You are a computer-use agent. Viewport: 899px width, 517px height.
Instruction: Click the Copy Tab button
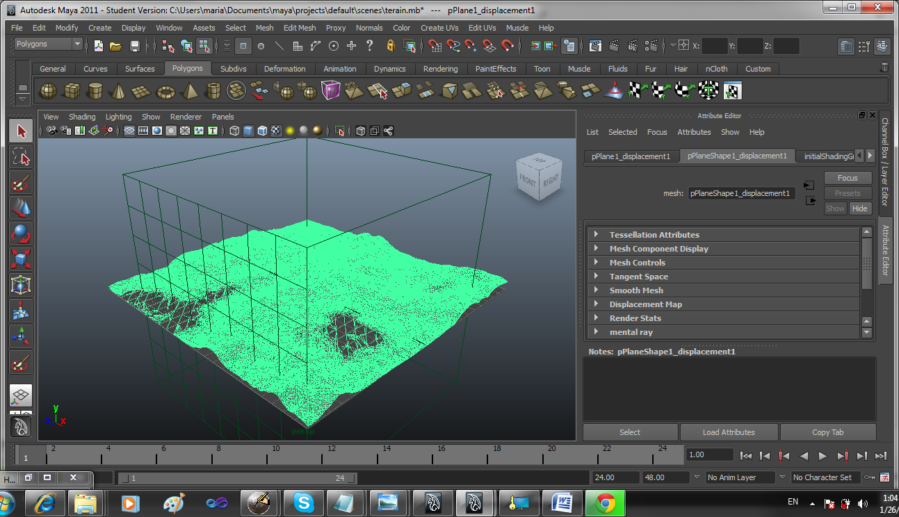coord(827,432)
